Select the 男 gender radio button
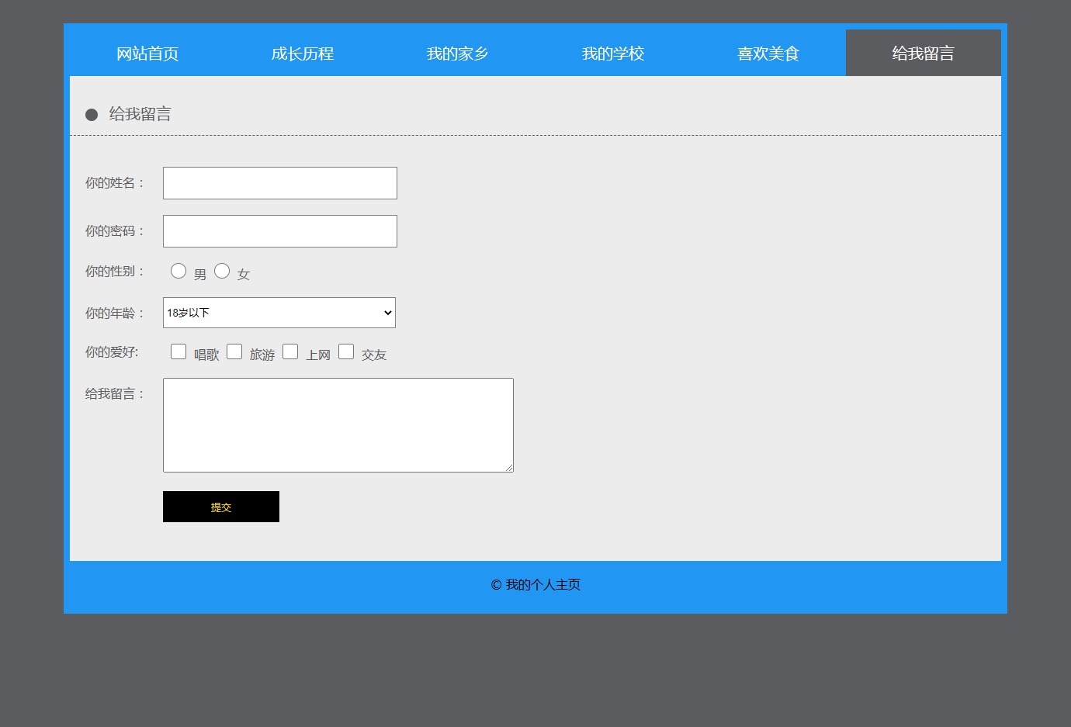The image size is (1071, 727). tap(178, 271)
